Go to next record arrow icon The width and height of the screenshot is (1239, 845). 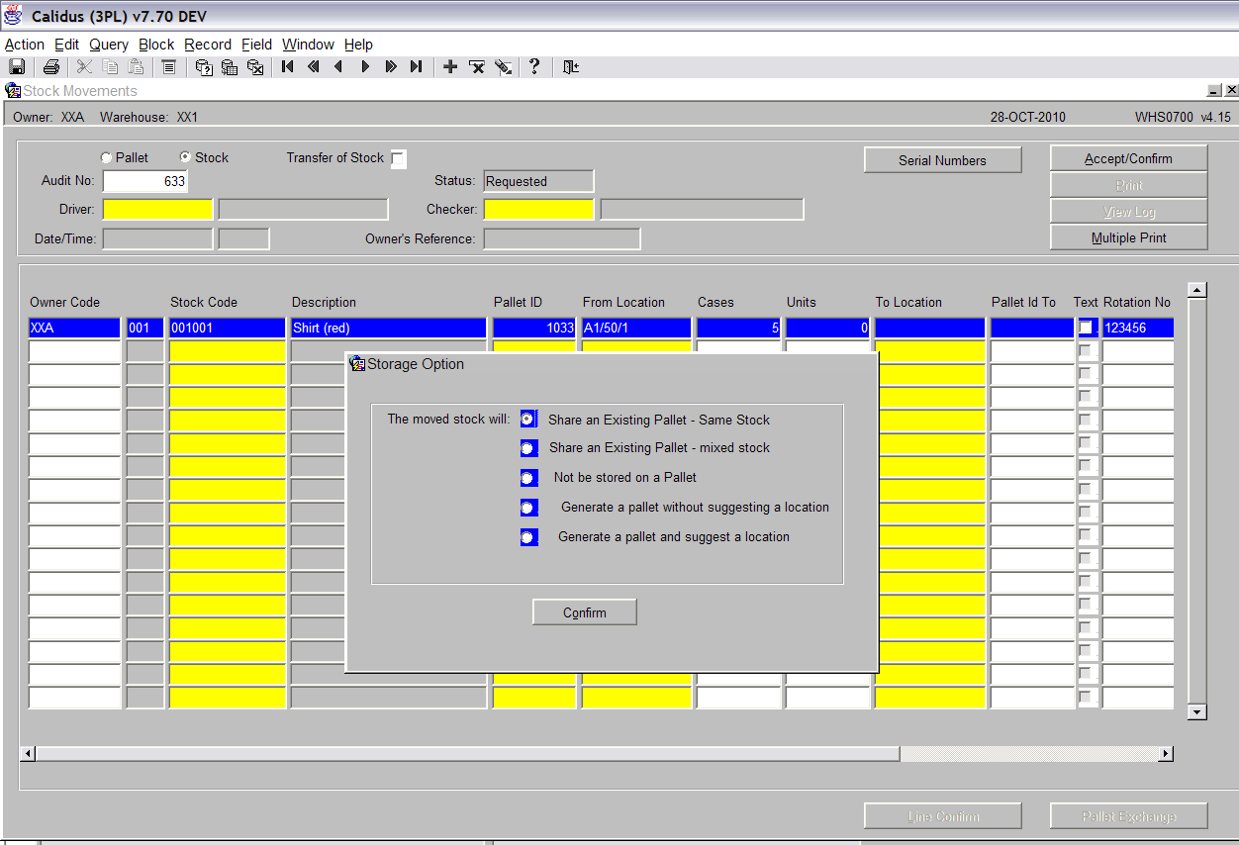pos(365,67)
